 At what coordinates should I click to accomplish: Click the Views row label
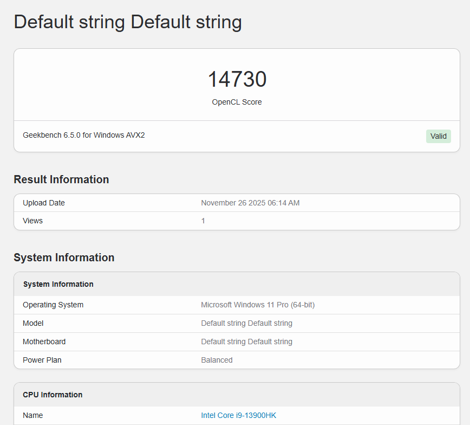32,221
